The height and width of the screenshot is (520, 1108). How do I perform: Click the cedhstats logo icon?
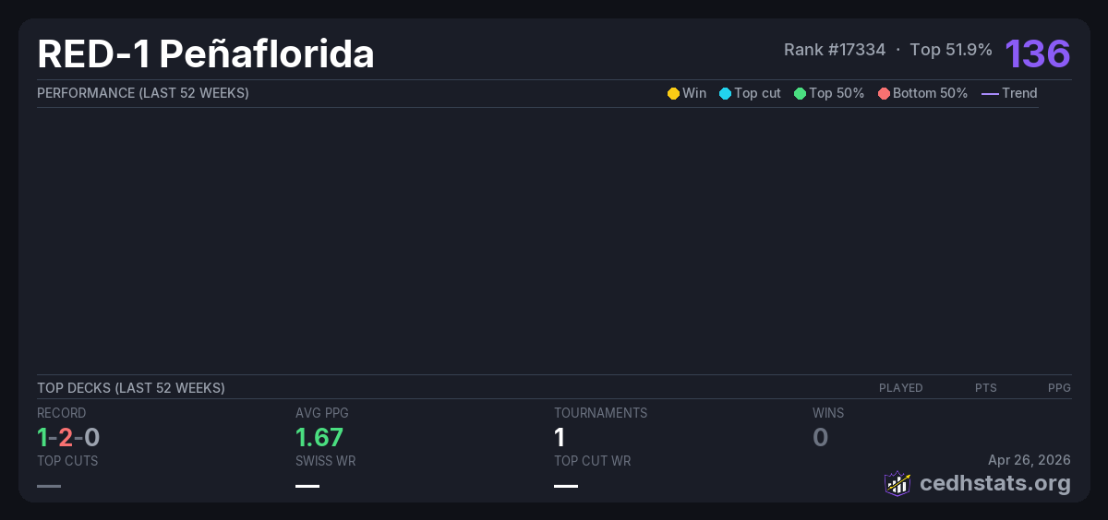(897, 483)
